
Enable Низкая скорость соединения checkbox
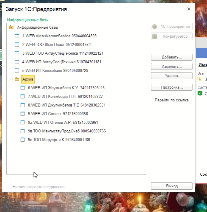tap(9, 187)
